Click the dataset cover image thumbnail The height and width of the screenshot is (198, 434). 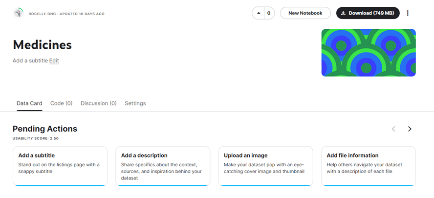coord(368,53)
